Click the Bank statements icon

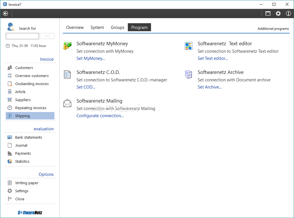[x=10, y=137]
